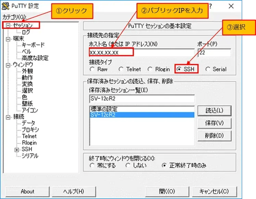Expand the SSH tree node
The height and width of the screenshot is (199, 256).
click(x=16, y=150)
